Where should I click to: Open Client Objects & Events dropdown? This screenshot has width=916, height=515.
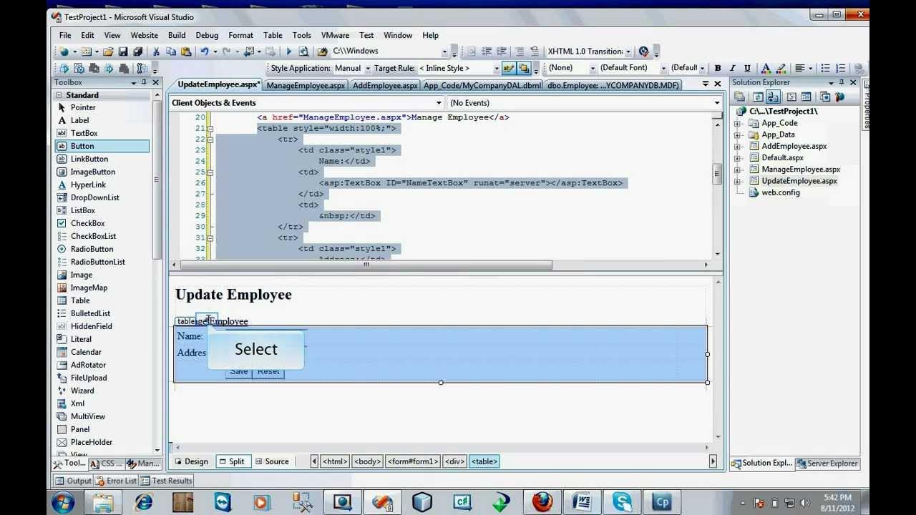coord(439,103)
